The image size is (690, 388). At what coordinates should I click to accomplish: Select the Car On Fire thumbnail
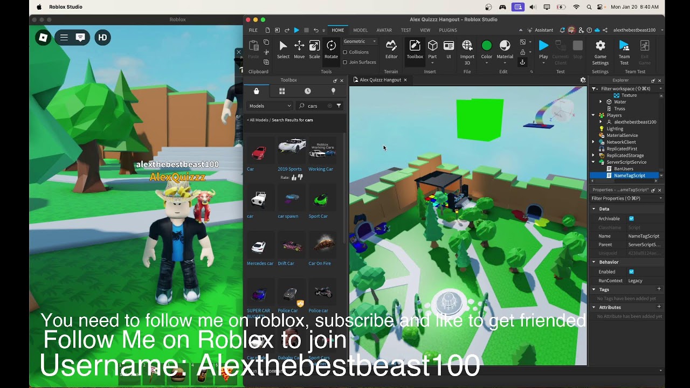coord(322,246)
